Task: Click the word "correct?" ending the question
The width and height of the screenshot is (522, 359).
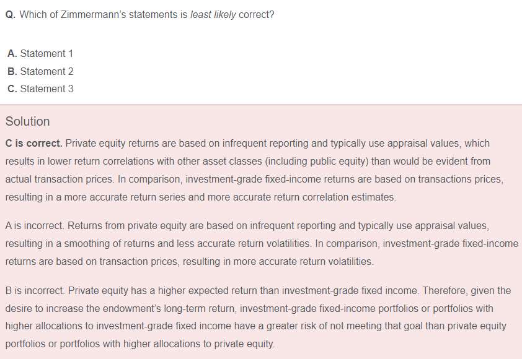Action: pos(256,15)
